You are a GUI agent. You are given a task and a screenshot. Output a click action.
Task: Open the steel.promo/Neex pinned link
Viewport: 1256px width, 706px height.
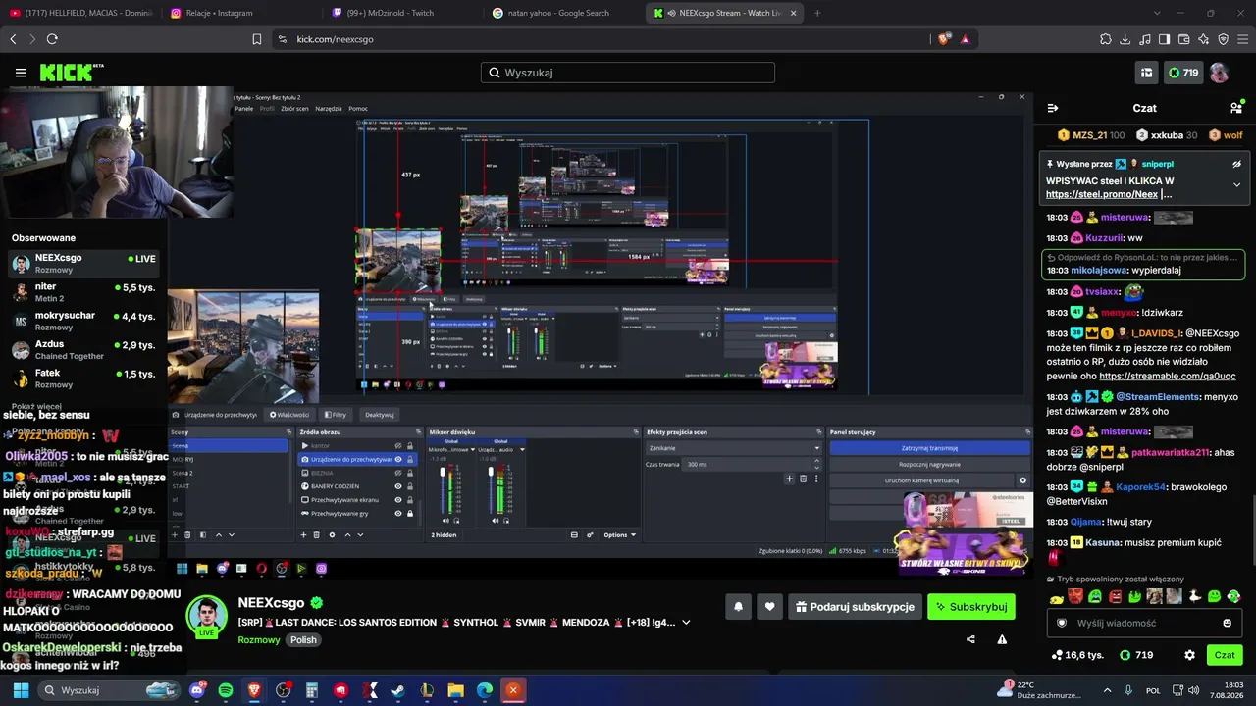[x=1102, y=194]
